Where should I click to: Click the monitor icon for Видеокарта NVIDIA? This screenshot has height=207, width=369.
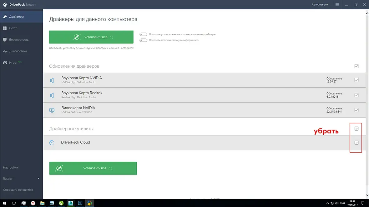pyautogui.click(x=52, y=110)
